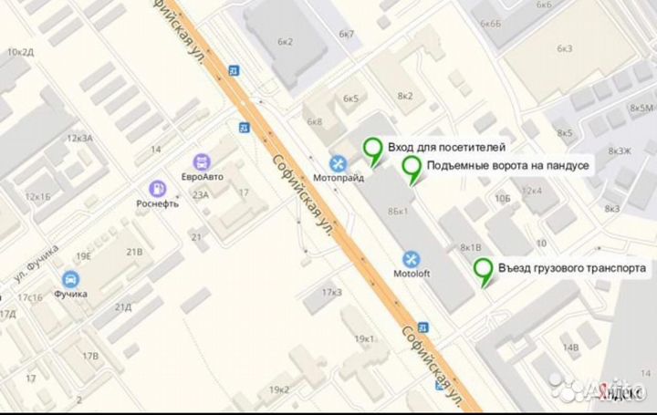Click building labeled 6к3
This screenshot has width=657, height=415.
pyautogui.click(x=565, y=48)
